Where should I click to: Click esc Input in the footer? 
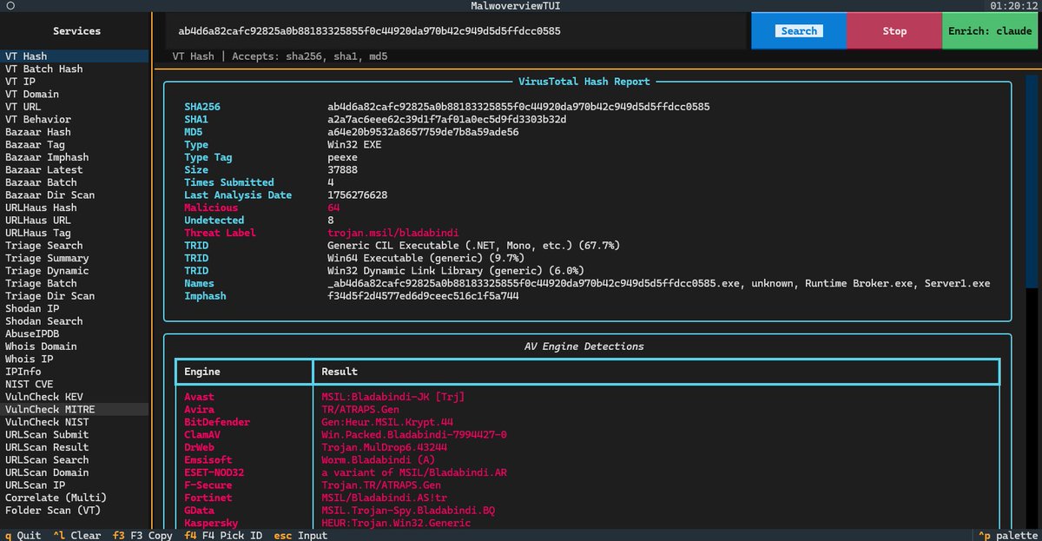300,535
